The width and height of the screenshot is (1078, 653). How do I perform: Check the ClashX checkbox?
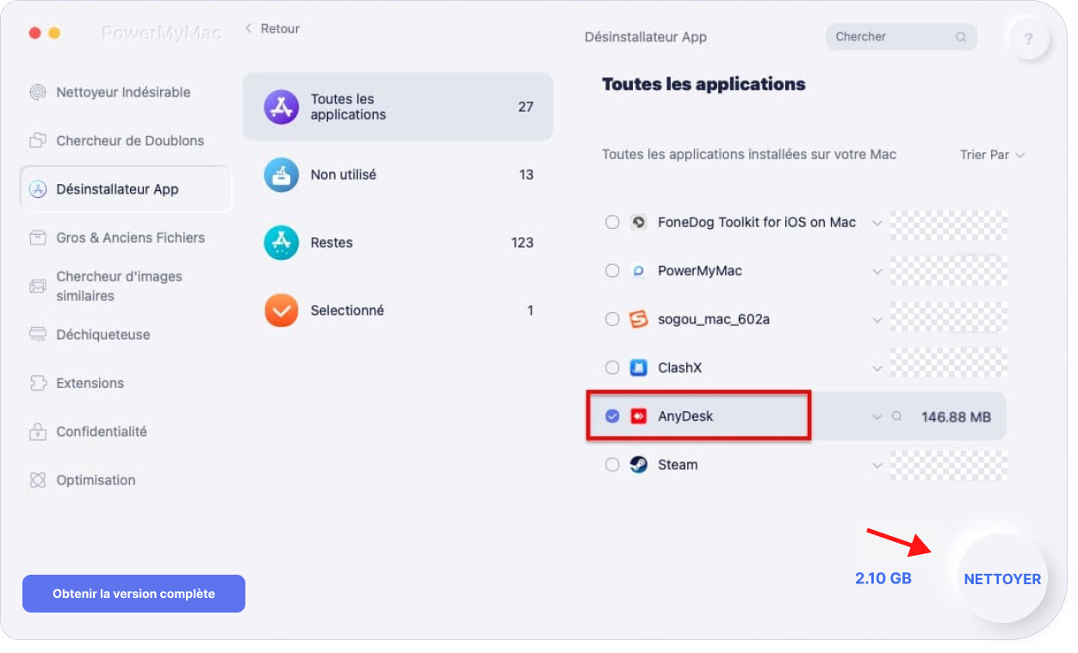coord(612,367)
